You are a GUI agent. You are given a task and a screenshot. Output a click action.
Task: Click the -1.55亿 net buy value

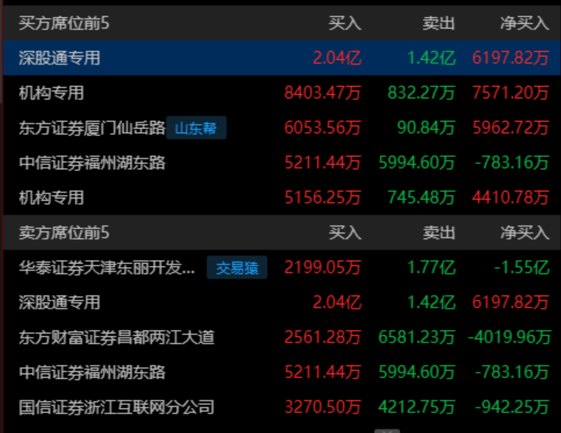521,267
